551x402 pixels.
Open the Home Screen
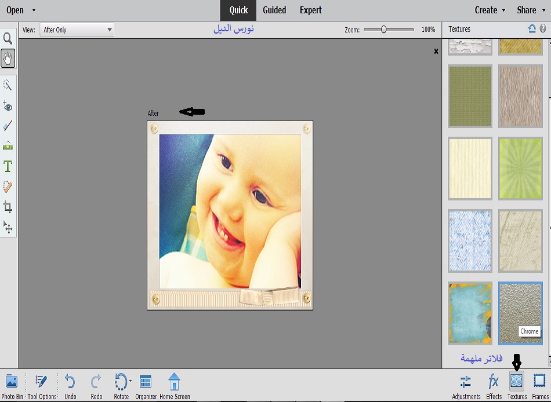pyautogui.click(x=175, y=386)
